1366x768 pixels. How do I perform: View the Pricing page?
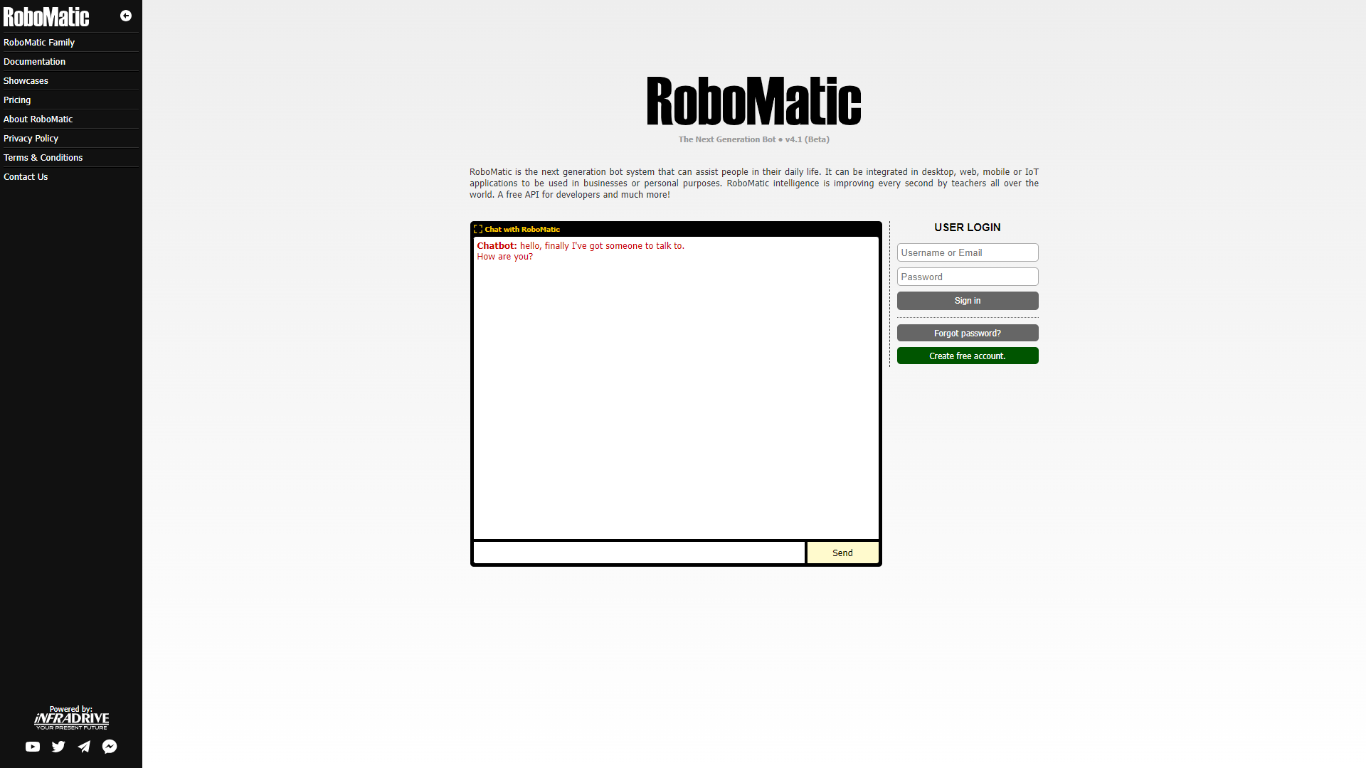pos(17,100)
